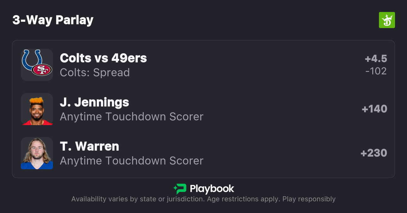The width and height of the screenshot is (407, 213).
Task: Click the Playbook brand name text
Action: pyautogui.click(x=212, y=189)
